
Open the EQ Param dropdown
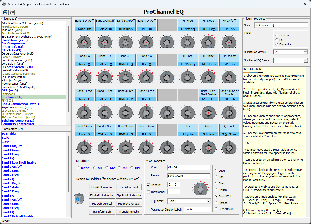click(208, 201)
